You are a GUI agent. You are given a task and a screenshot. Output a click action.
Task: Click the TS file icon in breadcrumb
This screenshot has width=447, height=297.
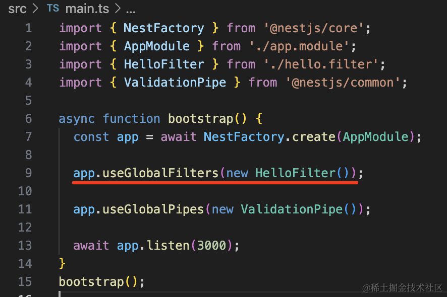point(52,9)
